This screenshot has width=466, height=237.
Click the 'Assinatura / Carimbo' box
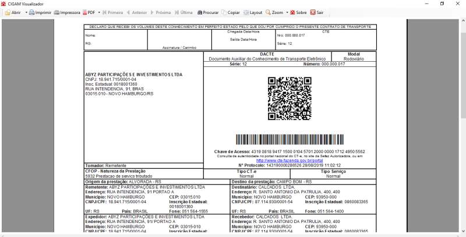click(x=179, y=40)
